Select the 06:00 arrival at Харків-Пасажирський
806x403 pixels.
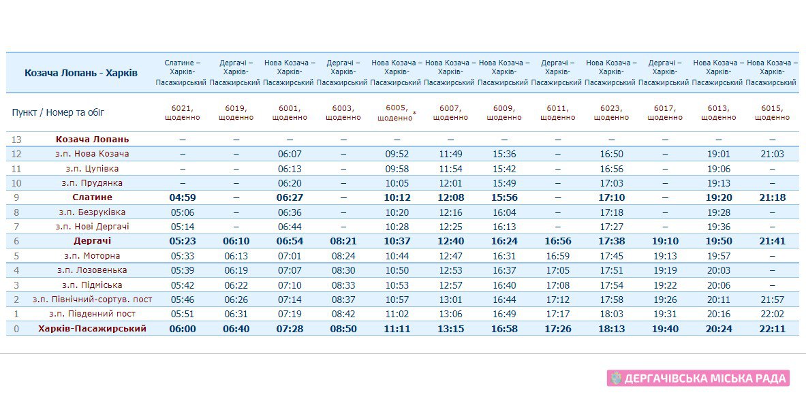(183, 329)
